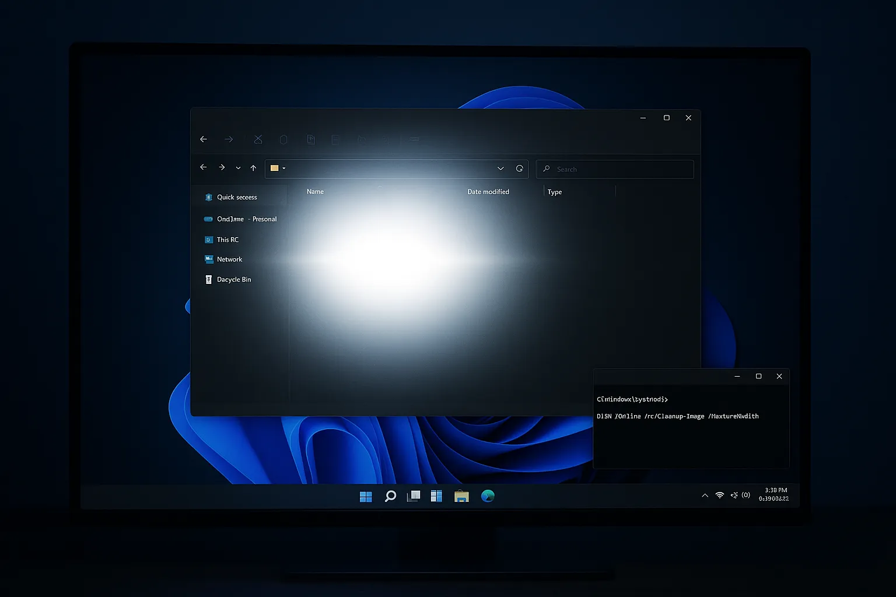Select the Cut icon in the Explorer toolbar
This screenshot has height=597, width=896.
[258, 139]
